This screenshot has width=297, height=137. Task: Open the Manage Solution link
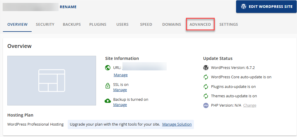[x=177, y=124]
